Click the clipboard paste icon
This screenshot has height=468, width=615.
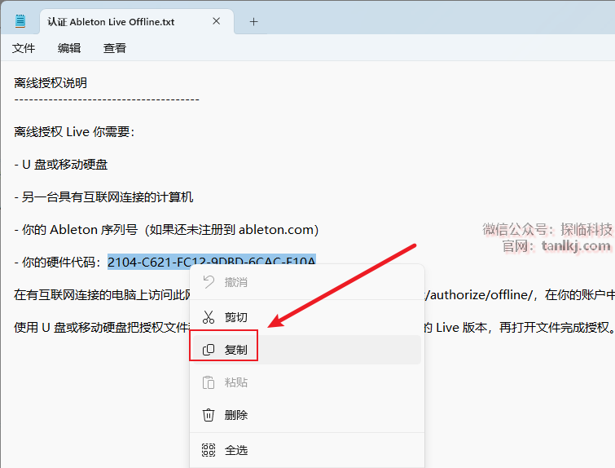(x=209, y=382)
